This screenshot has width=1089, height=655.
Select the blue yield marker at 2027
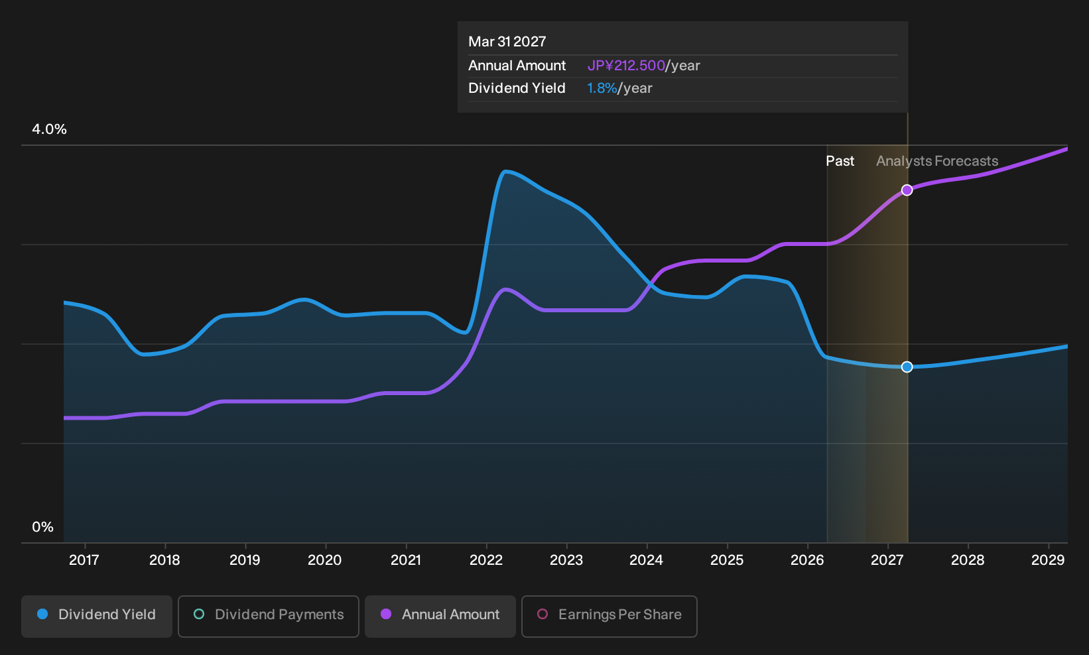[907, 367]
